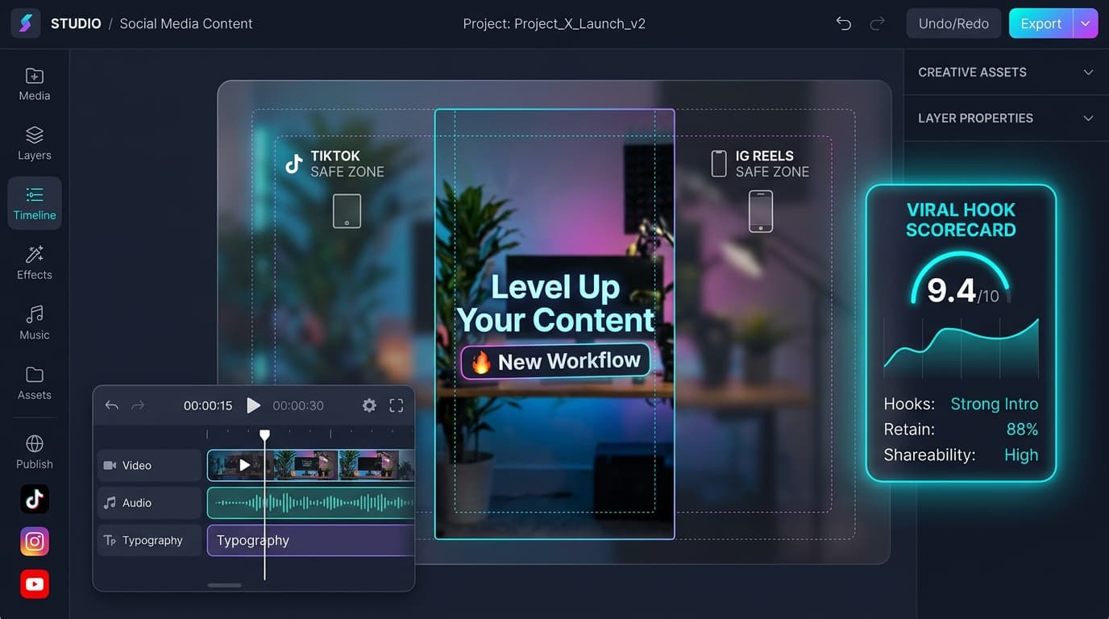The height and width of the screenshot is (619, 1109).
Task: Open the Music library
Action: pos(35,323)
